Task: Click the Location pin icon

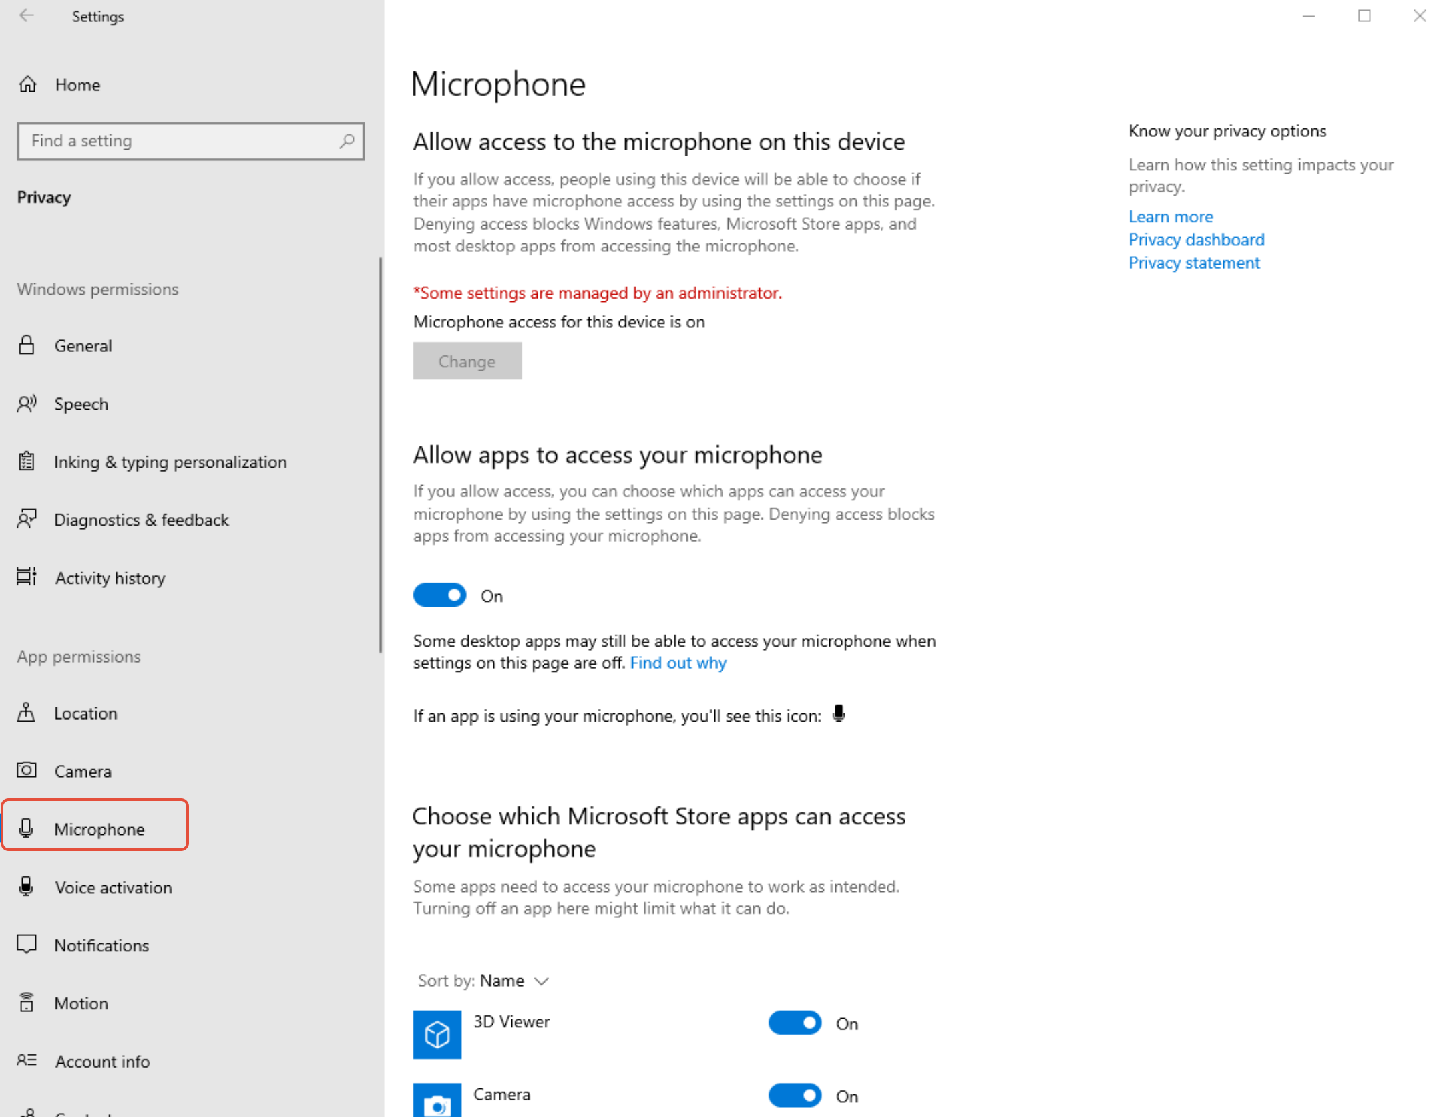Action: point(27,713)
